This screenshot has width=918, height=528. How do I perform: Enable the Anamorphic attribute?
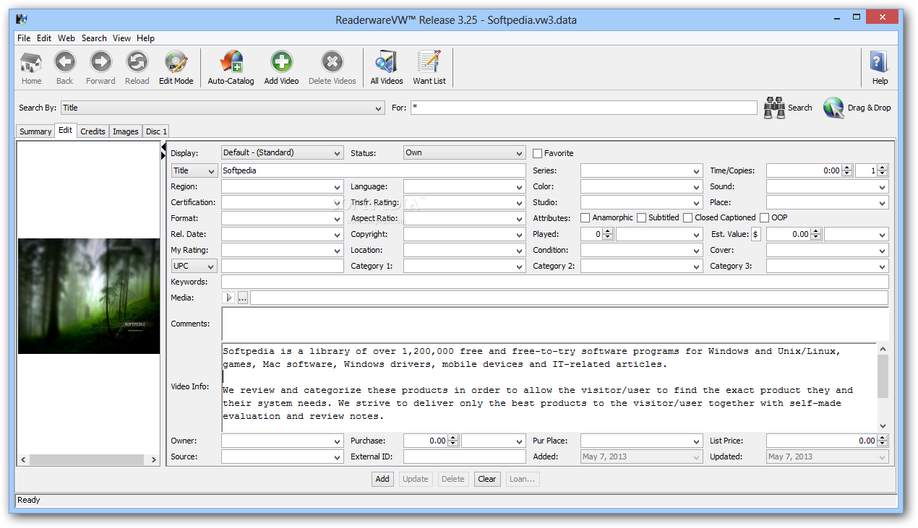pos(585,218)
